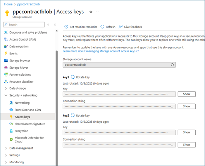Screen dimensions: 205x166
Task: Collapse the Security + networking section
Action: coord(6,95)
